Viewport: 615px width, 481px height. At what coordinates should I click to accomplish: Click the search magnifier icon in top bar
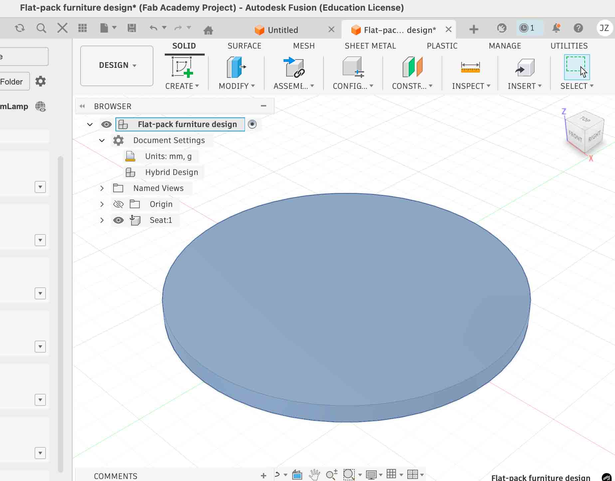point(41,28)
